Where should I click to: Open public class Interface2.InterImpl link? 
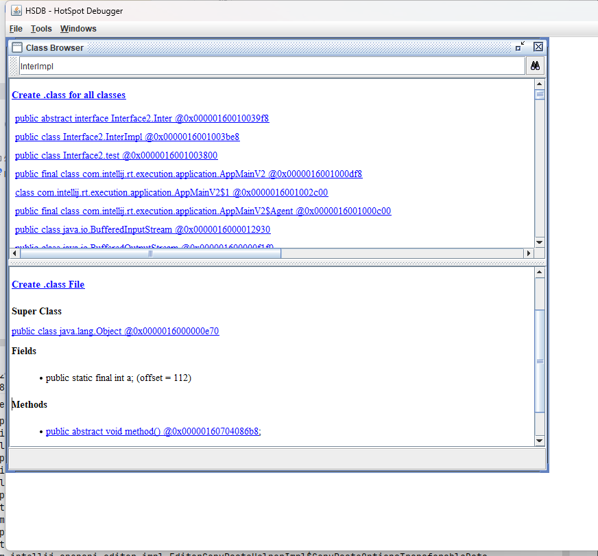[128, 137]
